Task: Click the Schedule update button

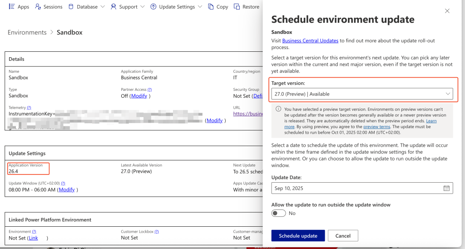Action: click(x=298, y=235)
